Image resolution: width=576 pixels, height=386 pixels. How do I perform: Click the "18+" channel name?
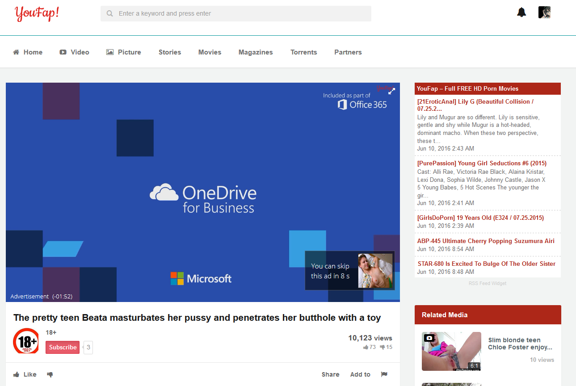pos(51,332)
